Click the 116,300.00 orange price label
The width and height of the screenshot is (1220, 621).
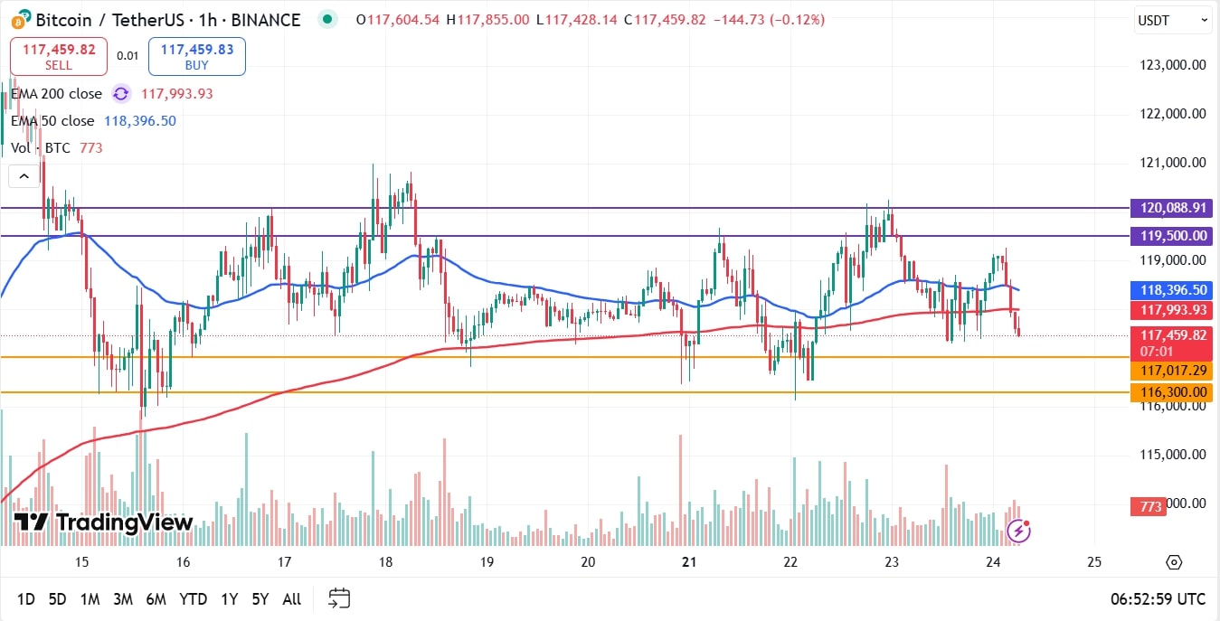(1172, 392)
